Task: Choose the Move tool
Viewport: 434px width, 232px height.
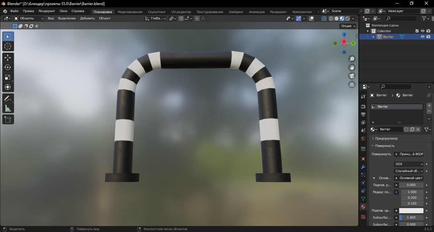Action: pos(8,58)
